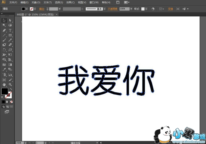
Task: Set paint mode to Color
Action: click(4, 102)
